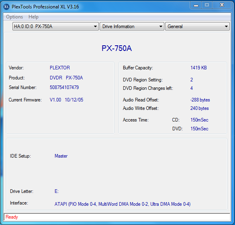Select the -288 bytes read offset value

[x=200, y=100]
